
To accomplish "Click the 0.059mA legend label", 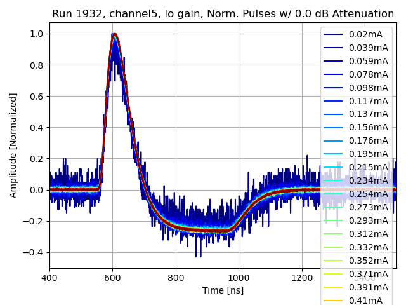I will click(368, 61).
